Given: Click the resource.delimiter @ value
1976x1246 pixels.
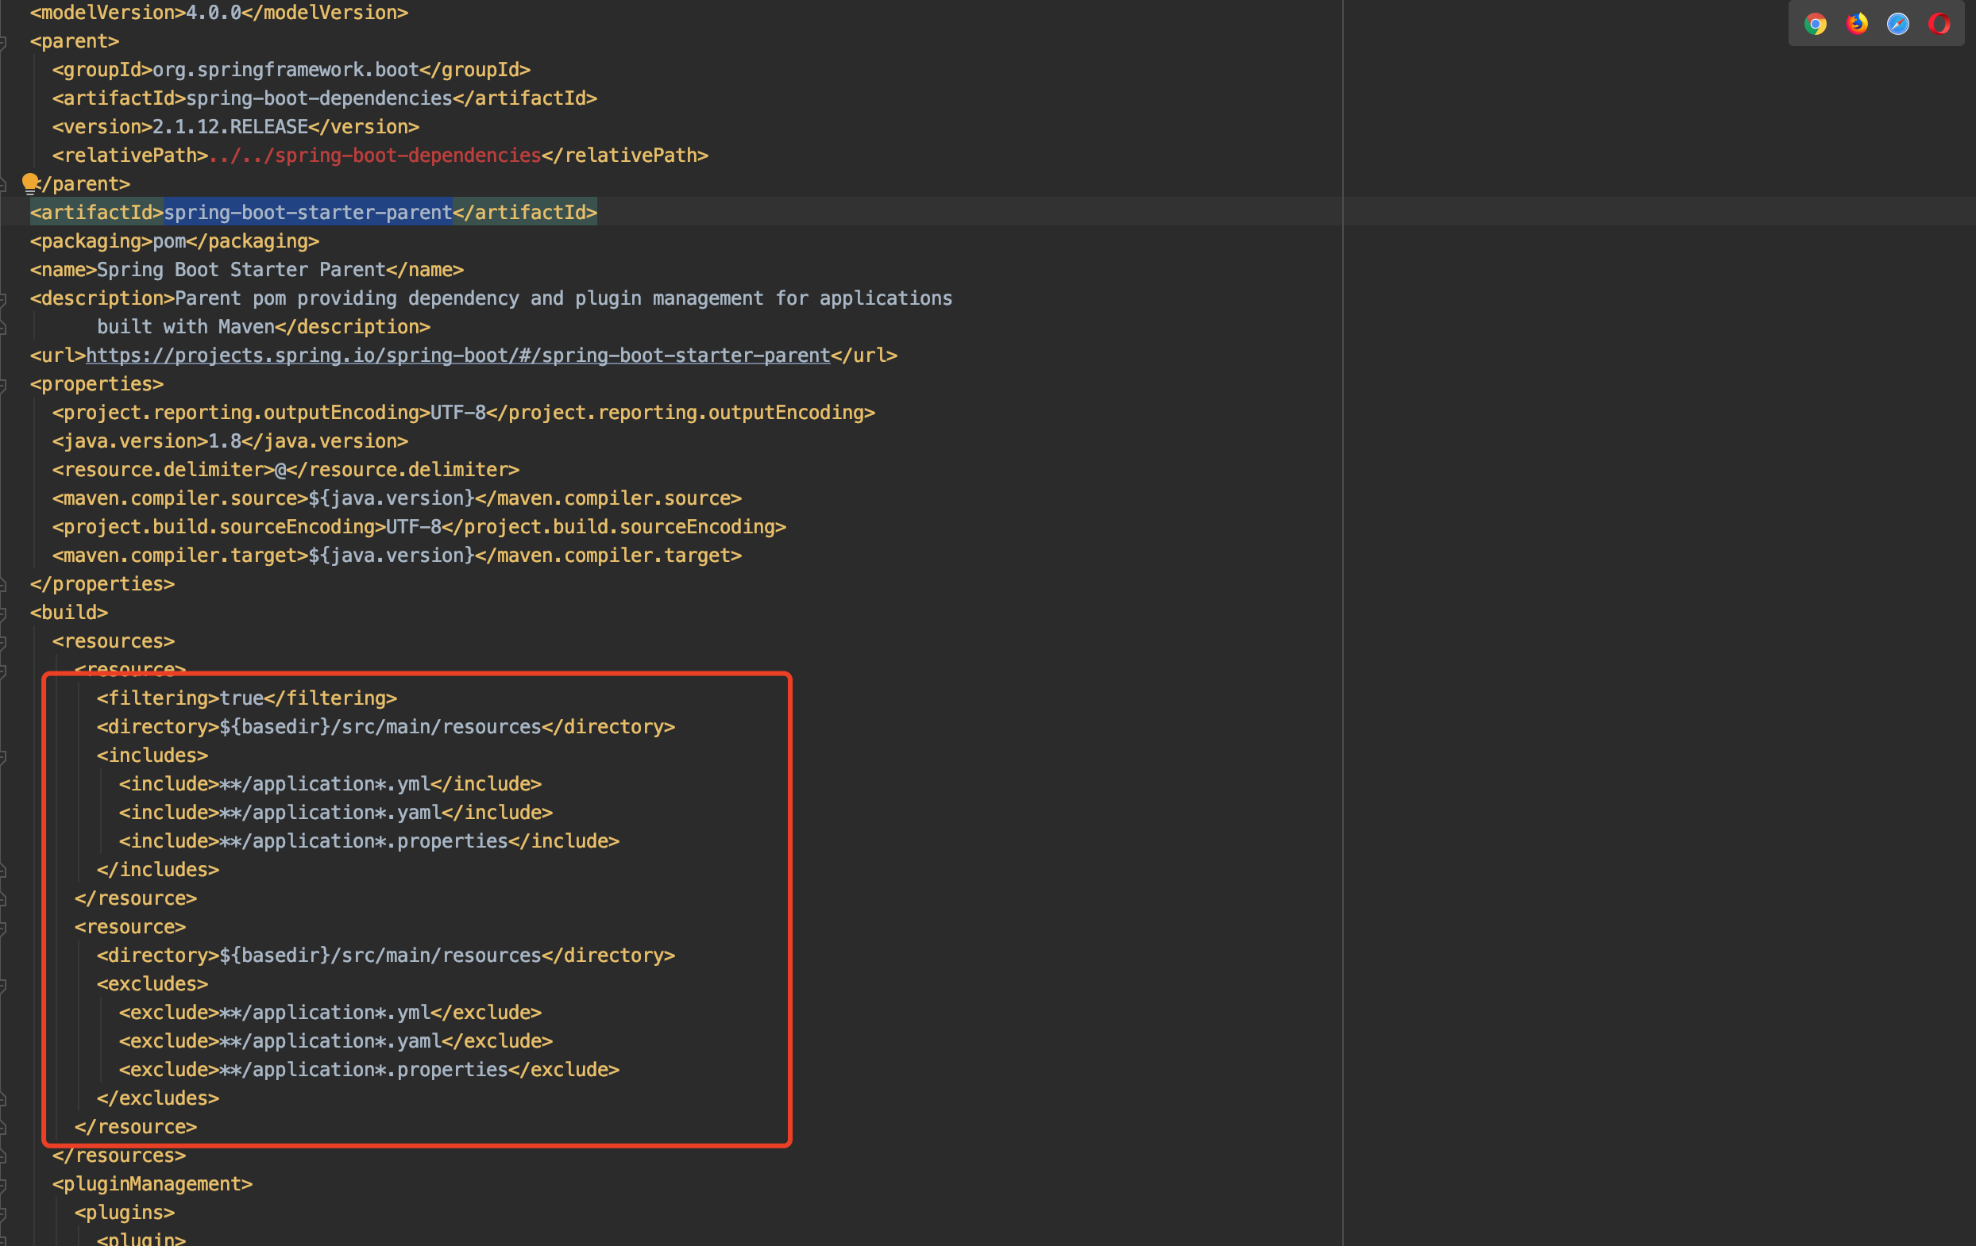Looking at the screenshot, I should click(280, 471).
